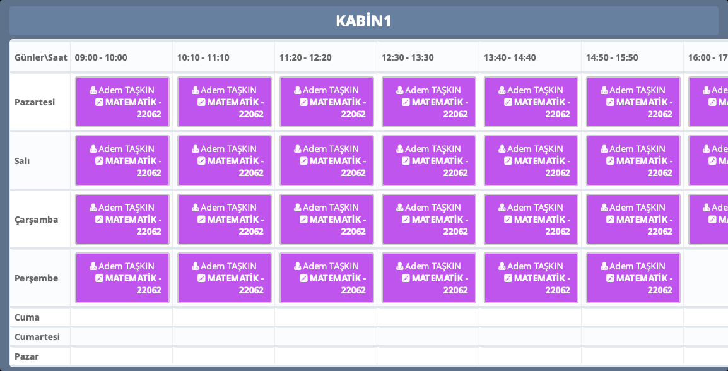Click teacher icon in Pazartesi 09:00 - 10:00 lesson

click(x=93, y=90)
